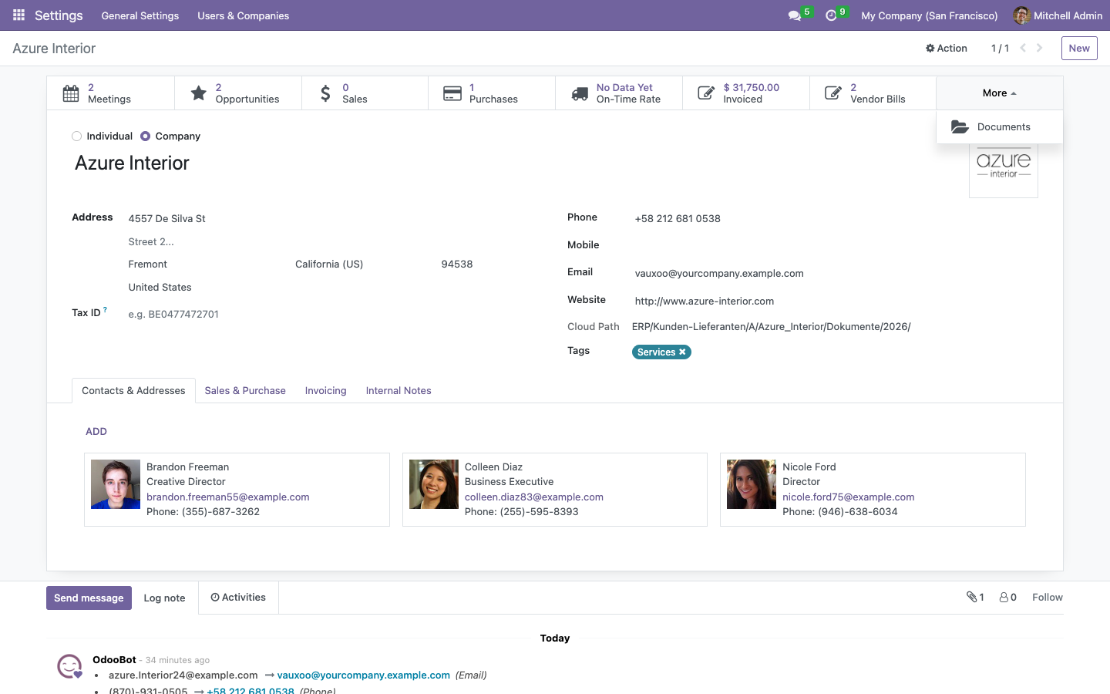
Task: Expand the More smart-buttons dropdown
Action: pos(1000,93)
